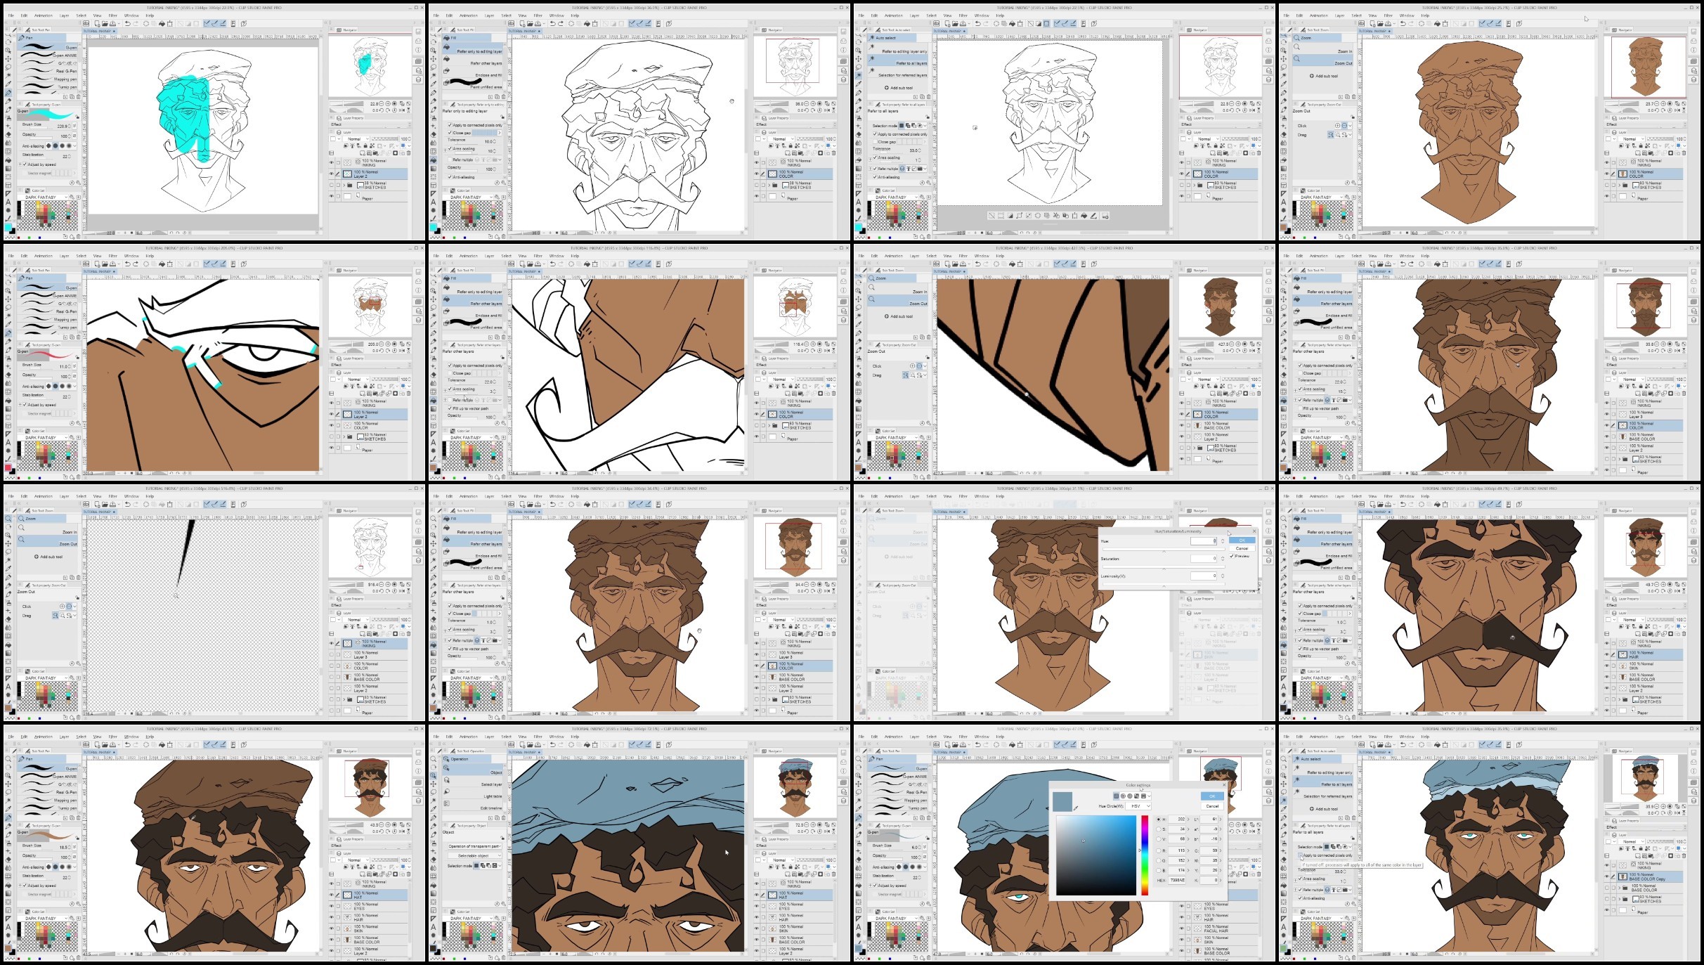The height and width of the screenshot is (965, 1704).
Task: Open Normal blend mode dropdown, line-art Auto select frame
Action: point(1207,139)
